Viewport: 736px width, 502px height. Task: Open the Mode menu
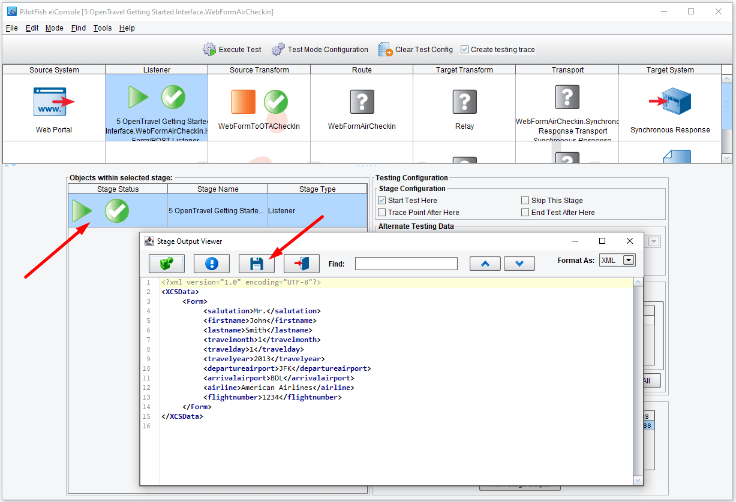pyautogui.click(x=55, y=28)
